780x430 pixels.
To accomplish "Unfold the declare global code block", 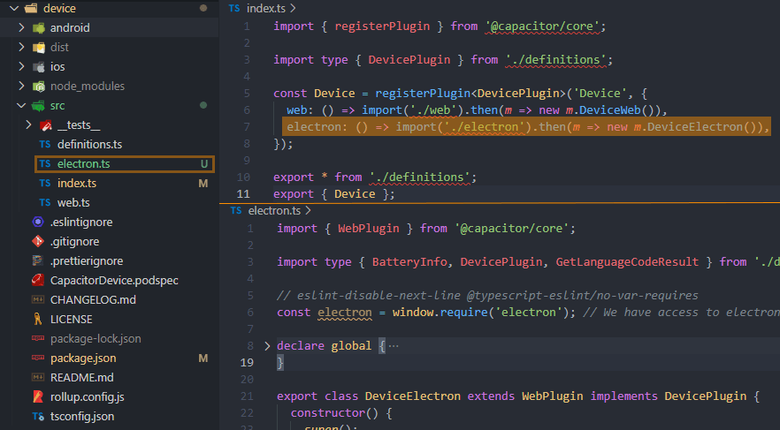I will pos(267,345).
